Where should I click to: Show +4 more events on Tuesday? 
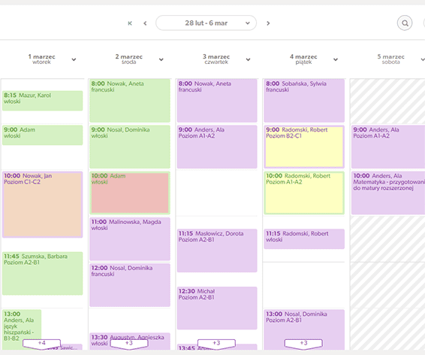42,344
